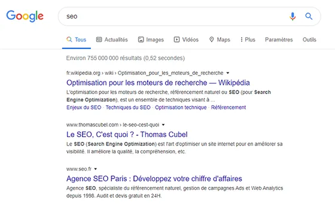Click the www.seo.fr URL text
The image size is (335, 221).
pos(79,169)
